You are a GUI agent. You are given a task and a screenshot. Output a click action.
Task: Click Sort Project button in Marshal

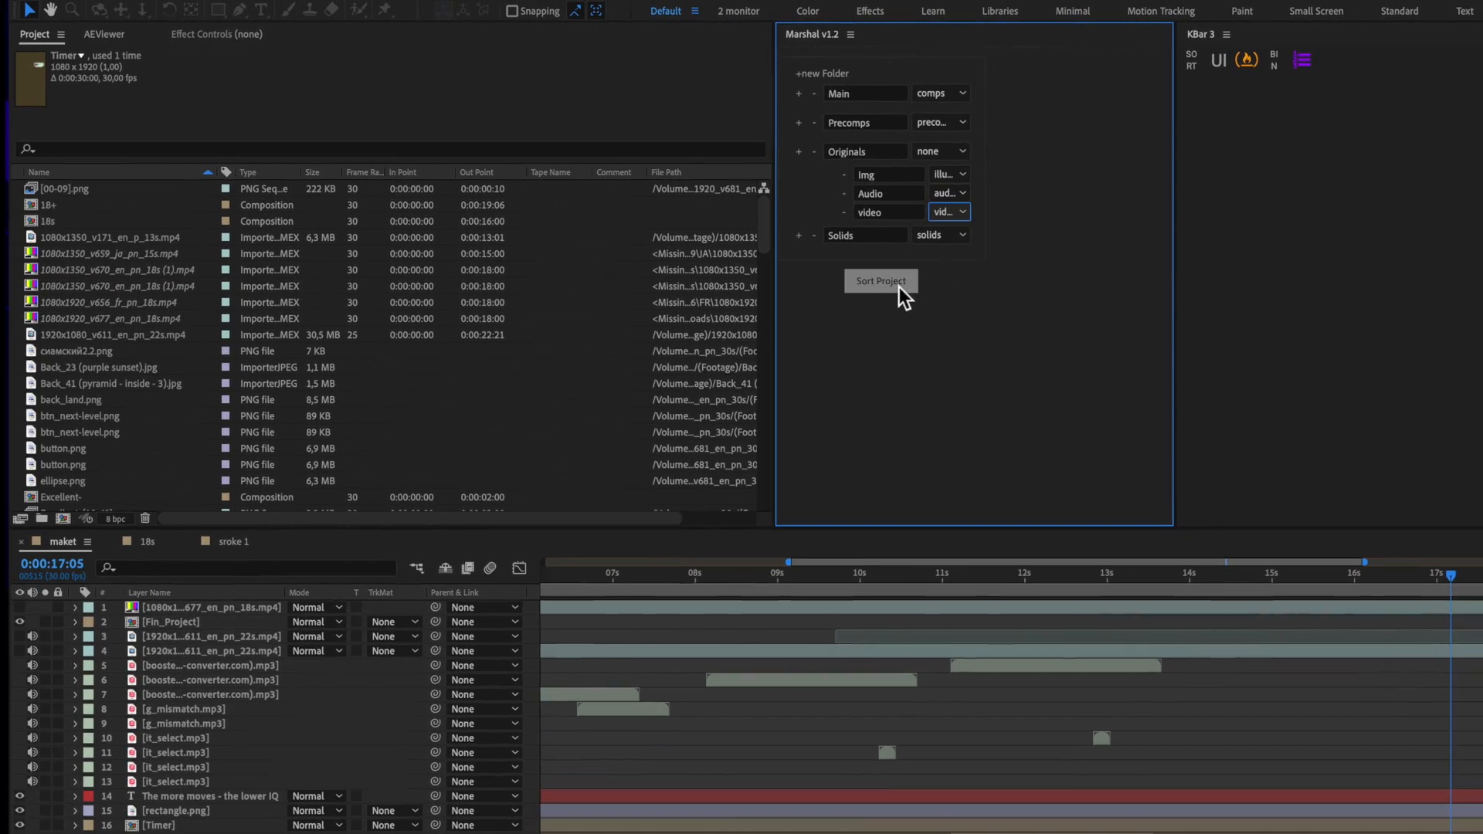click(880, 281)
